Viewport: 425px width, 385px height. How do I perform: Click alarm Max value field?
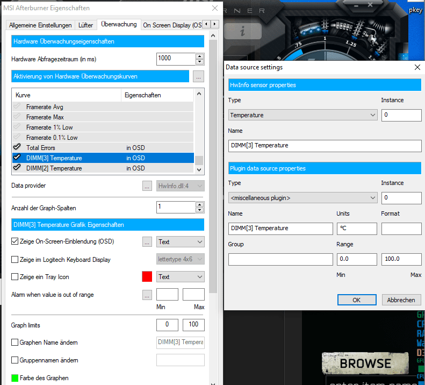tap(193, 294)
